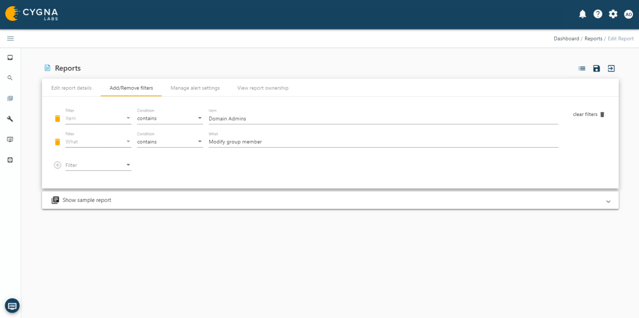Click the reports icon in the left sidebar

click(9, 98)
